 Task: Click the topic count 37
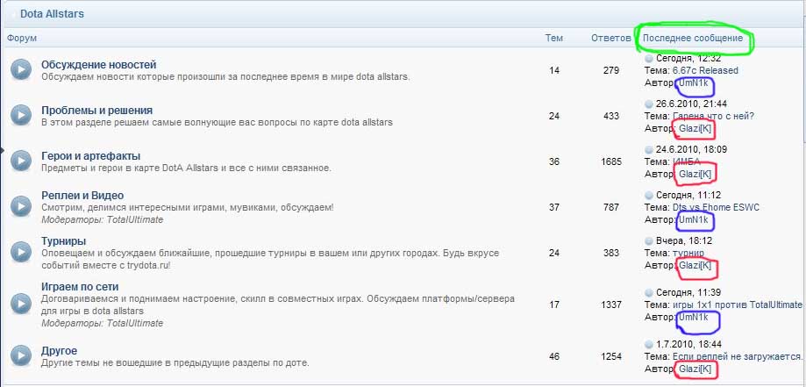tap(554, 207)
